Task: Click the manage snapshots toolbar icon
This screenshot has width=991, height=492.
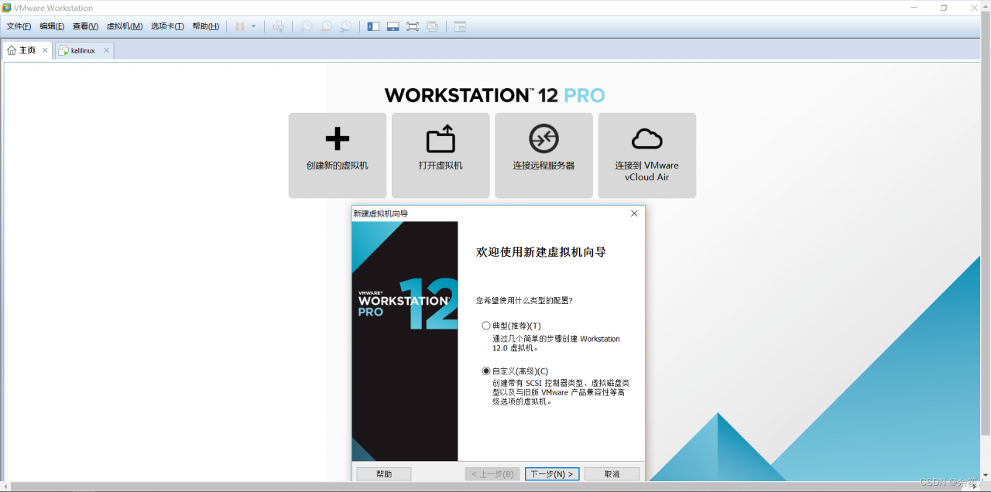Action: 345,26
